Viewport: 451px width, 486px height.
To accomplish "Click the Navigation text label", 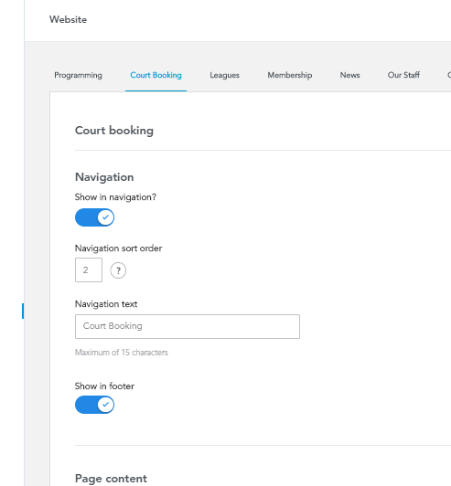I will click(x=106, y=304).
